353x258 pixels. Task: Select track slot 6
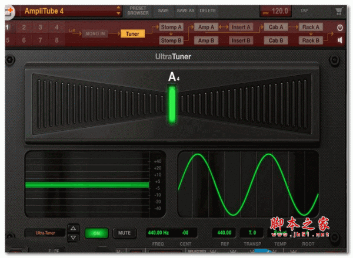(24, 40)
